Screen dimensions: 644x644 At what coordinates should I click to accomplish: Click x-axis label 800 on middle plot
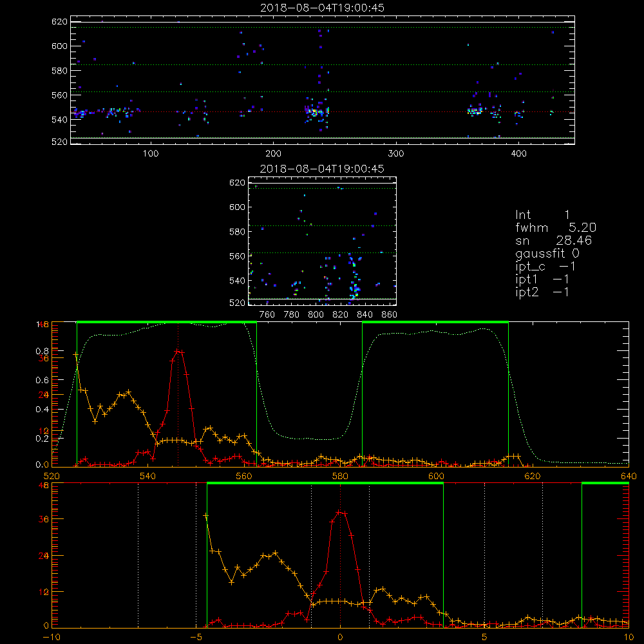click(316, 315)
